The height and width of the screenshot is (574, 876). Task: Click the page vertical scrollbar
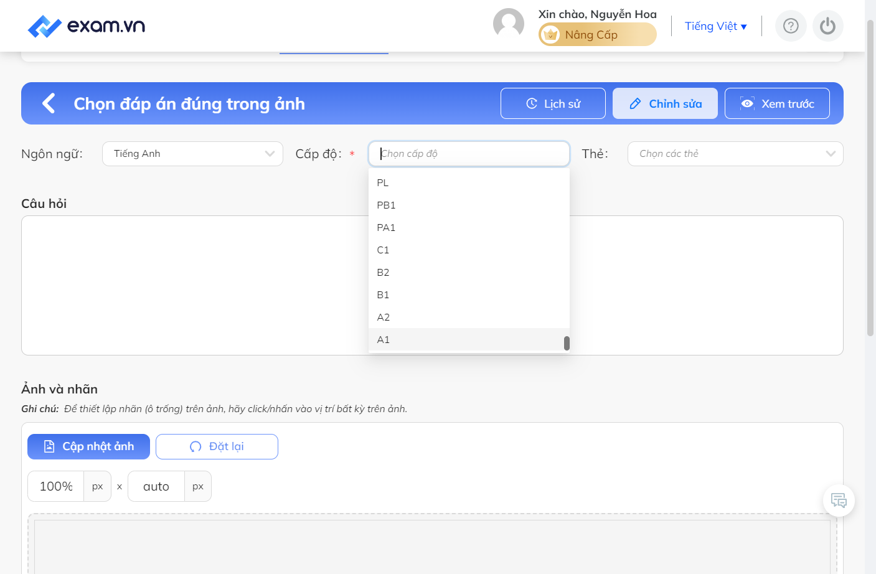[x=870, y=177]
